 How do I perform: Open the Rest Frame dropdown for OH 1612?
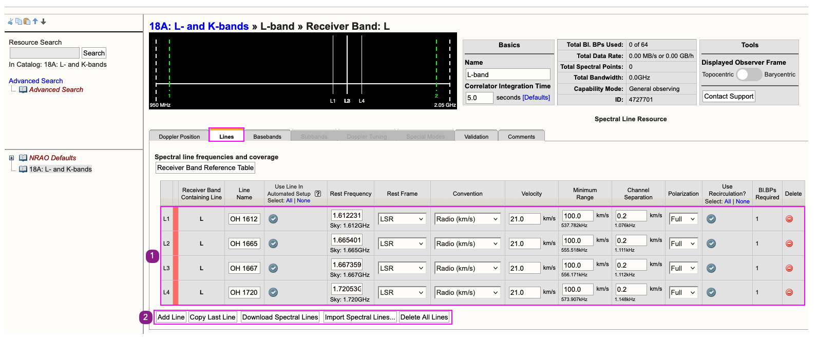click(x=402, y=219)
